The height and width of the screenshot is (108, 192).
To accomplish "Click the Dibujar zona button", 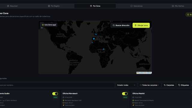I will point(141,25).
